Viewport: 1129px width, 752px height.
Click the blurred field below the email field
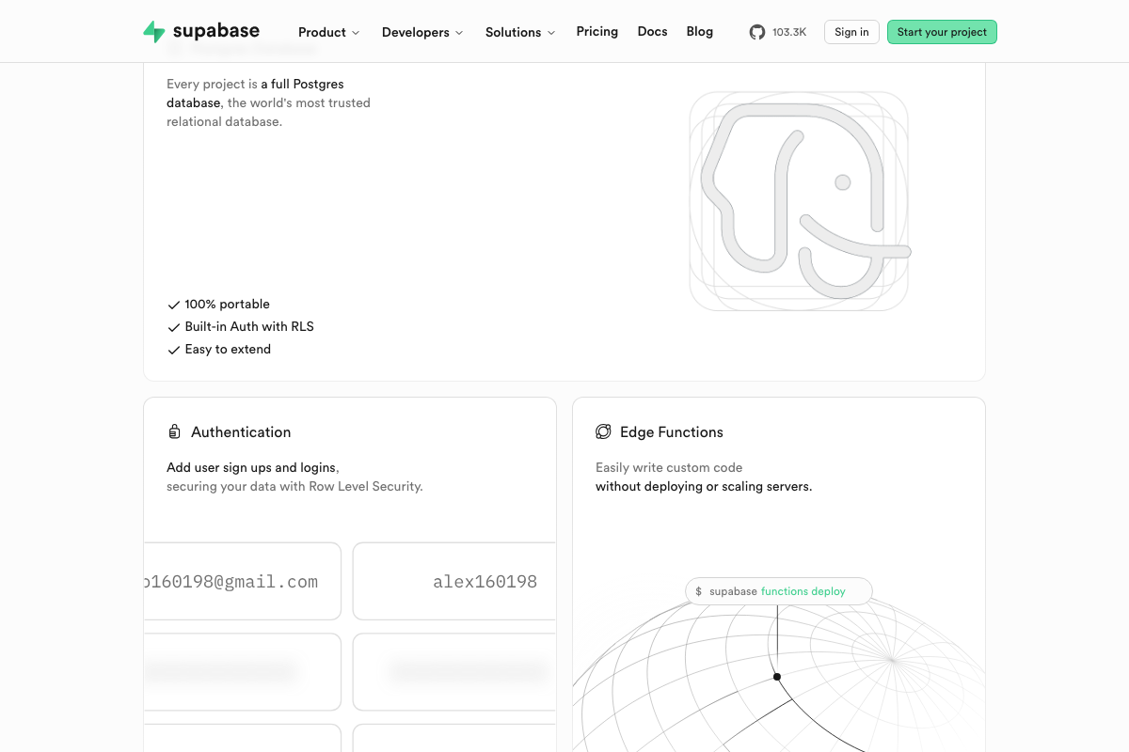pyautogui.click(x=243, y=672)
